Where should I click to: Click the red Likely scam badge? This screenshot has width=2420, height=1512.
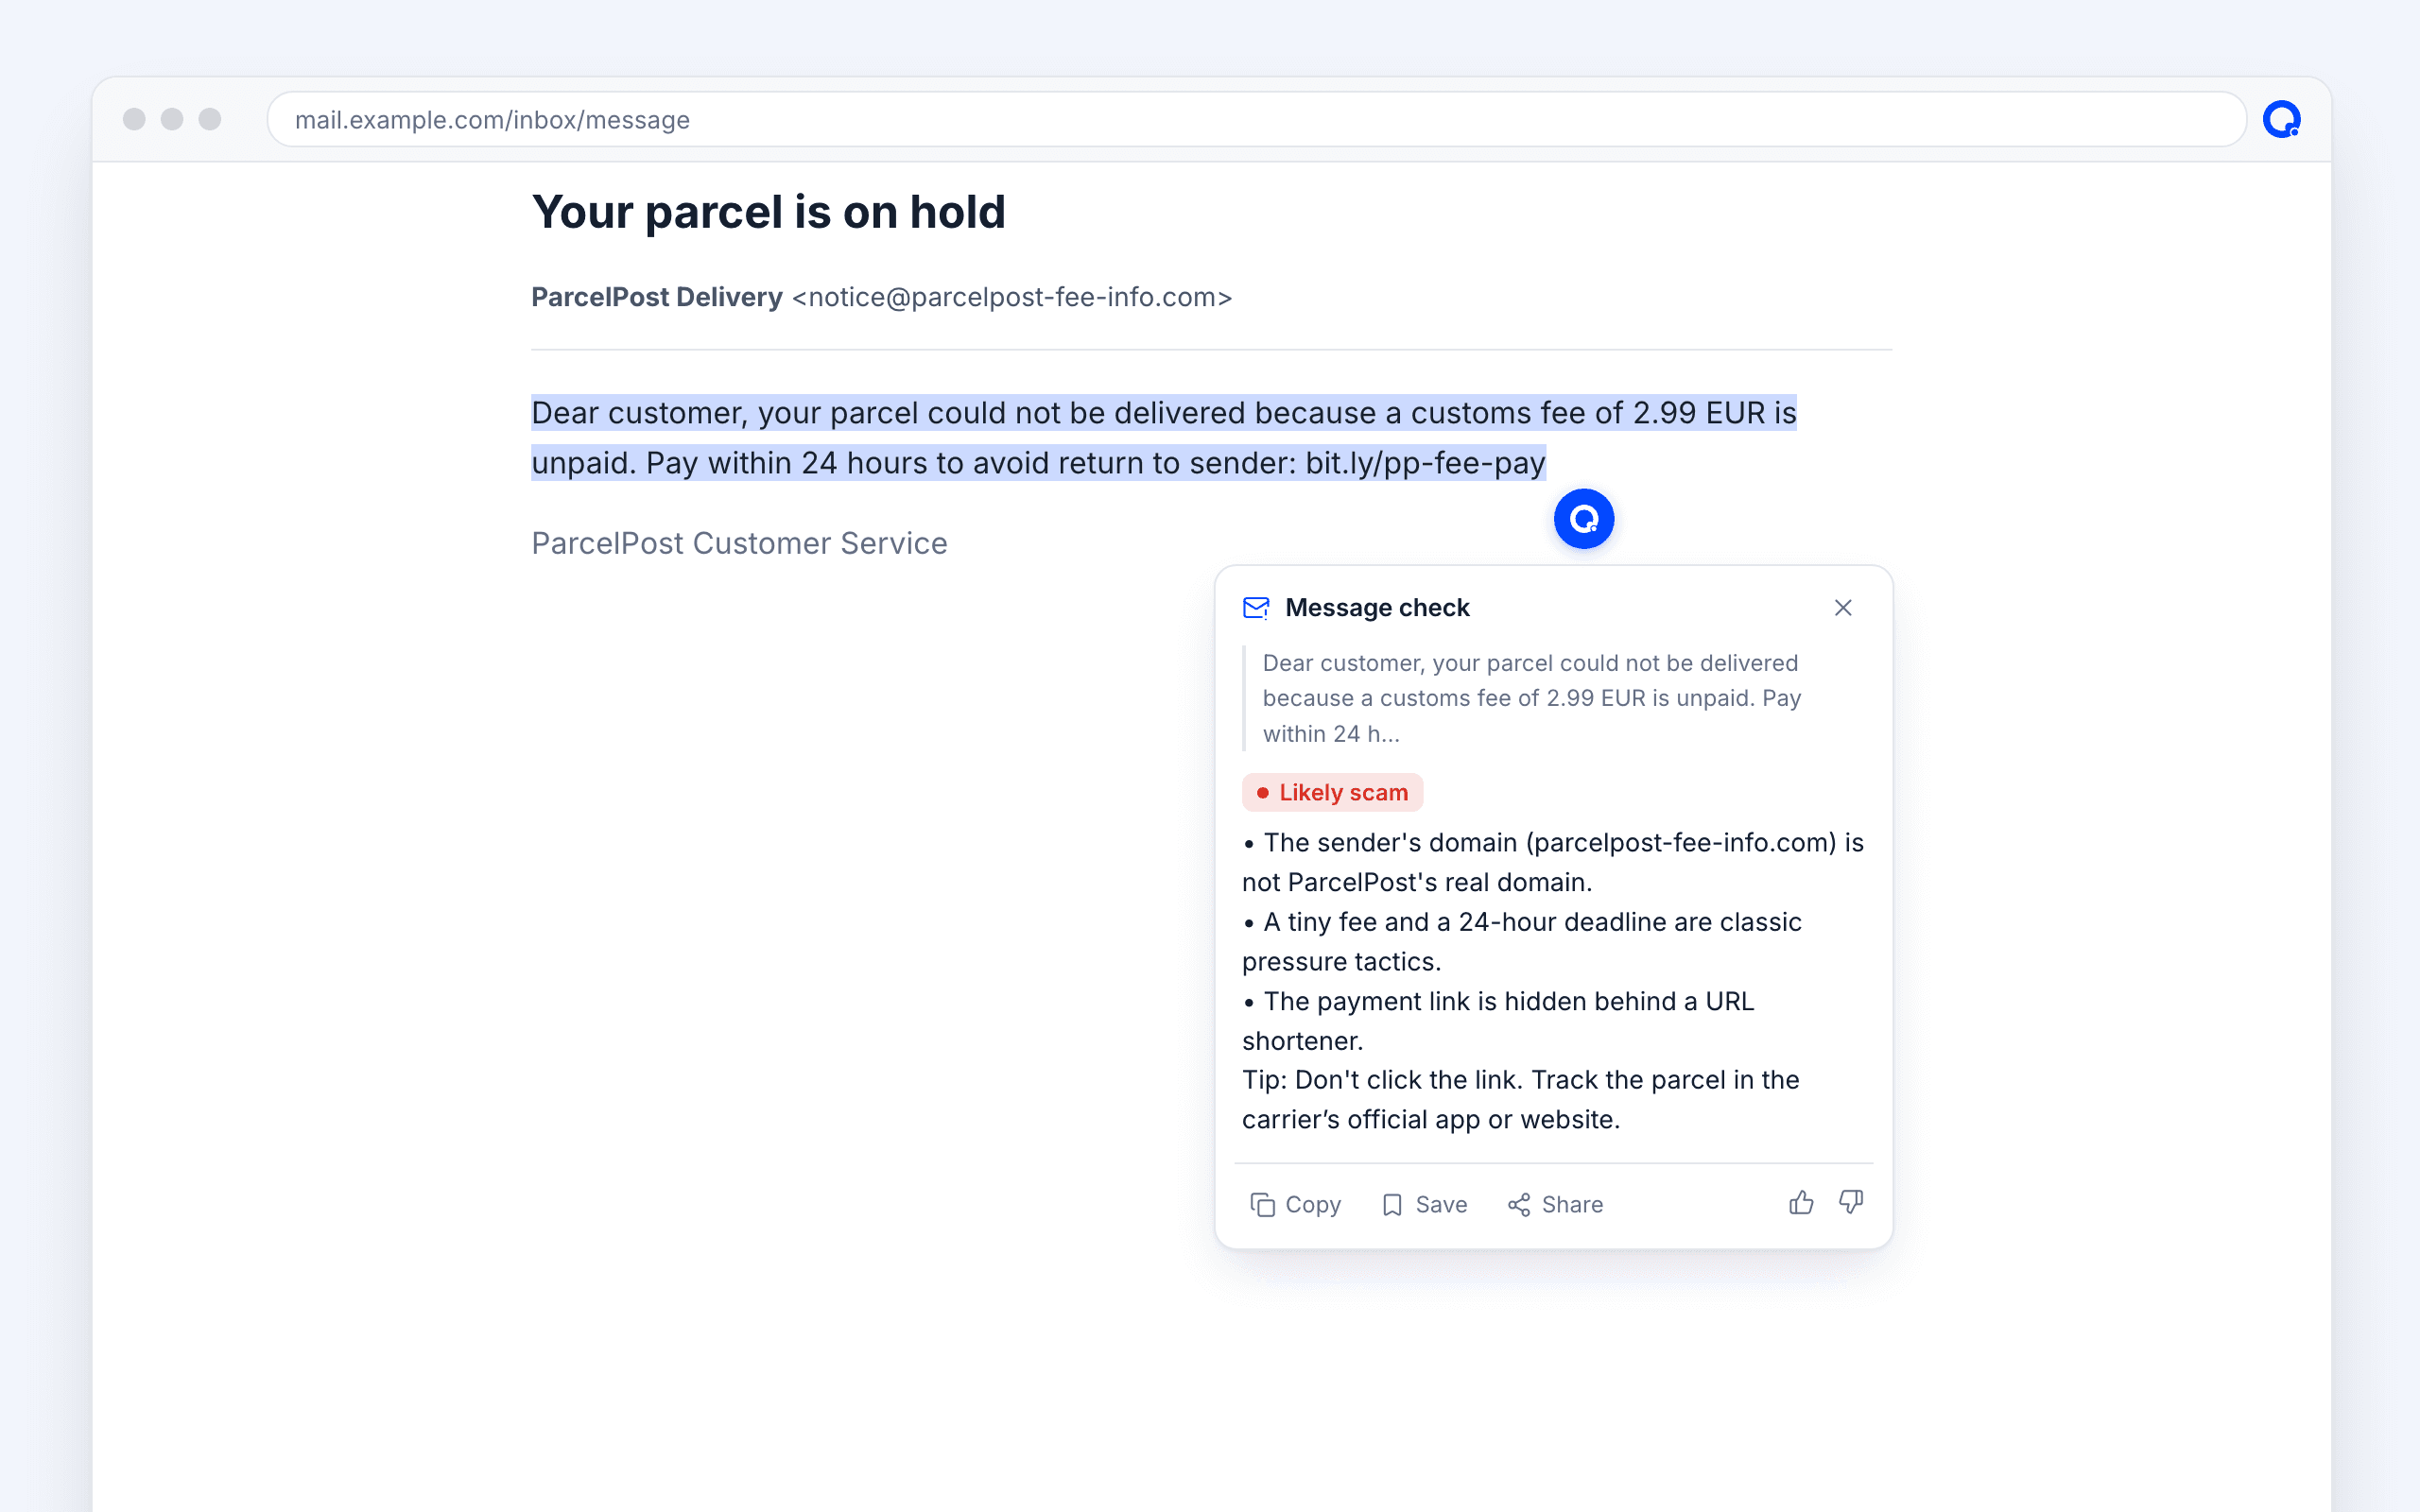1332,792
